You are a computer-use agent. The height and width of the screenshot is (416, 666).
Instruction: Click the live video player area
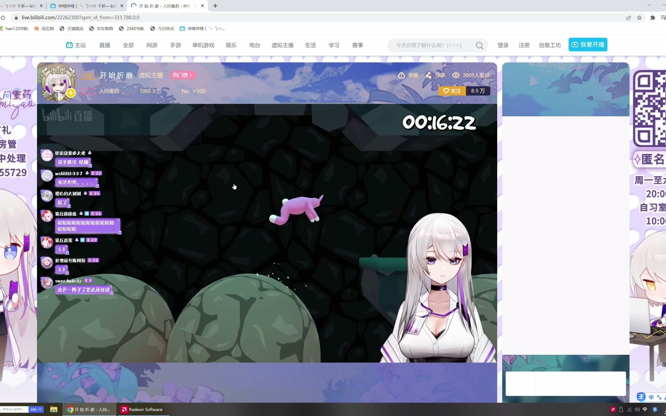(x=267, y=233)
